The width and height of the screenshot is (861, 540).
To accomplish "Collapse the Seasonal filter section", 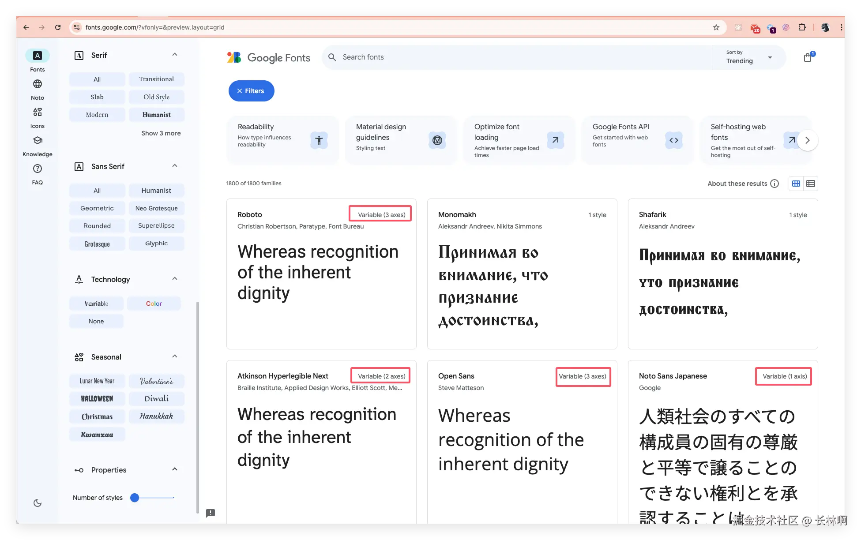I will (175, 356).
